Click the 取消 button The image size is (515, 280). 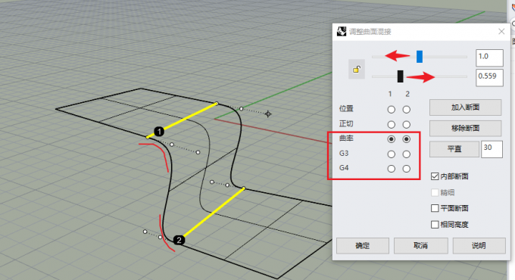(x=421, y=245)
